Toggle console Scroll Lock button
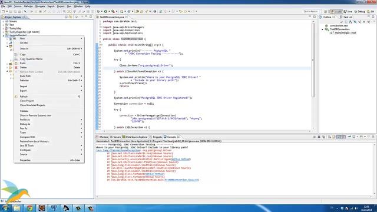 pos(334,137)
